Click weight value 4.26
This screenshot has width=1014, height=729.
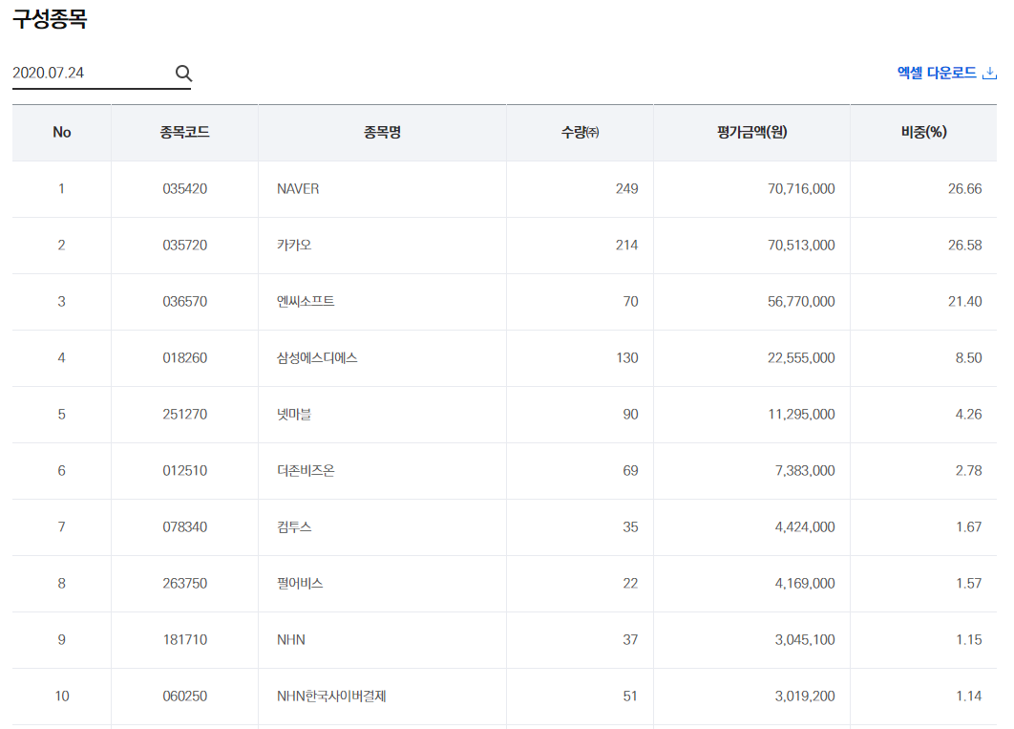pos(969,414)
